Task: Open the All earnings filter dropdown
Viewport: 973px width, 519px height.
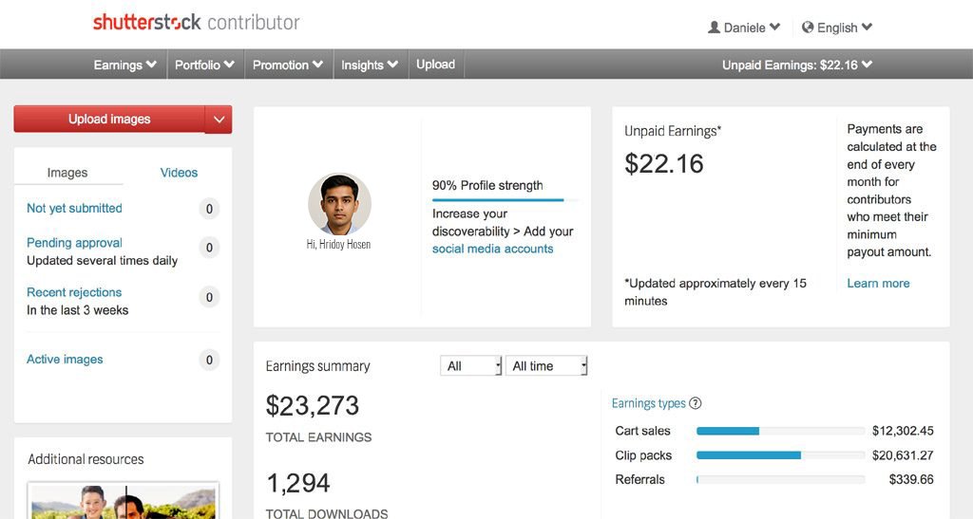Action: click(x=470, y=366)
